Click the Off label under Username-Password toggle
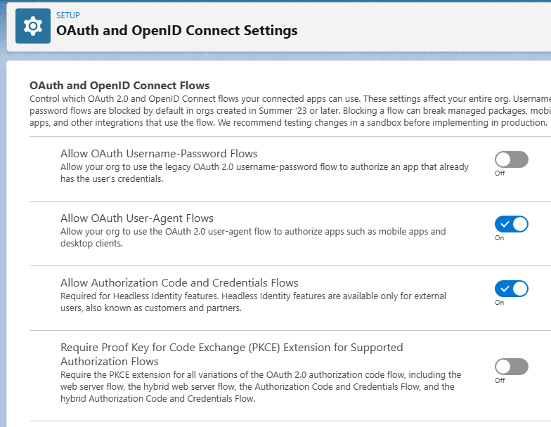Viewport: 551px width, 427px height. point(500,173)
